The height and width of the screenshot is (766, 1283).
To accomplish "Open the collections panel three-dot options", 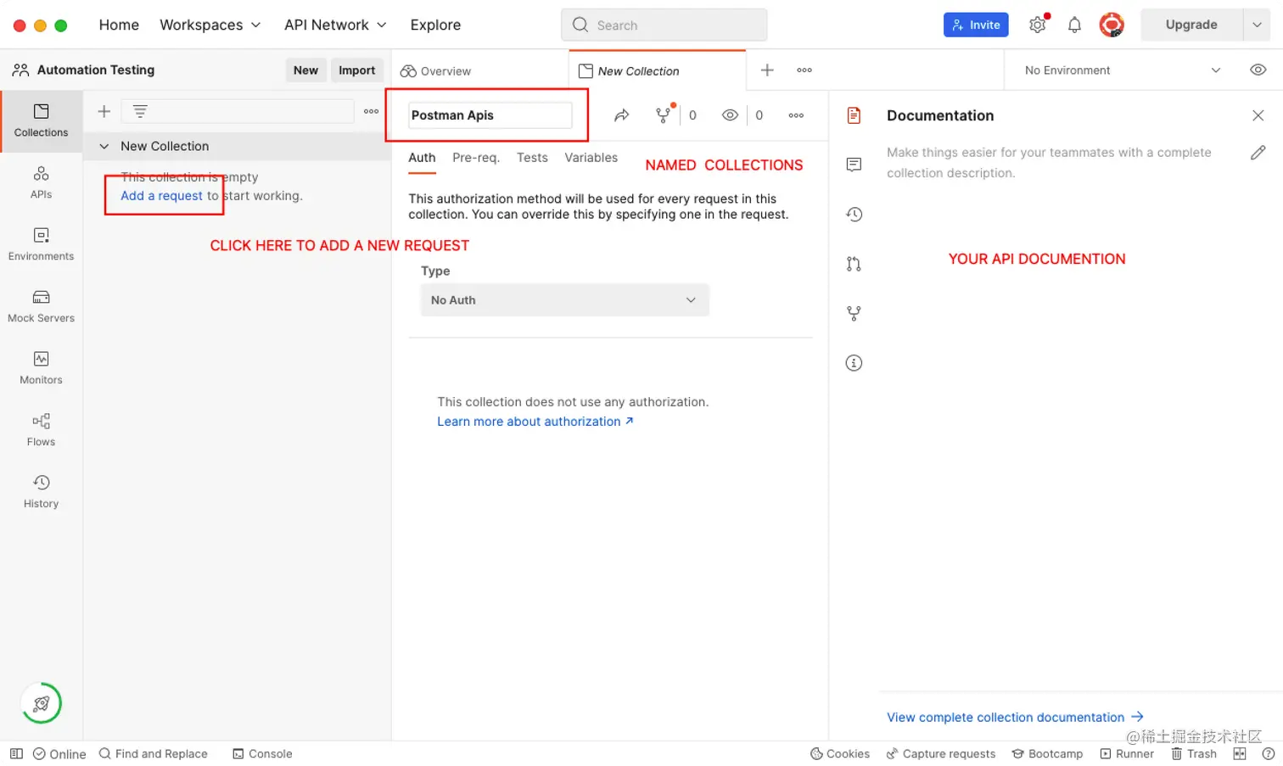I will [371, 111].
